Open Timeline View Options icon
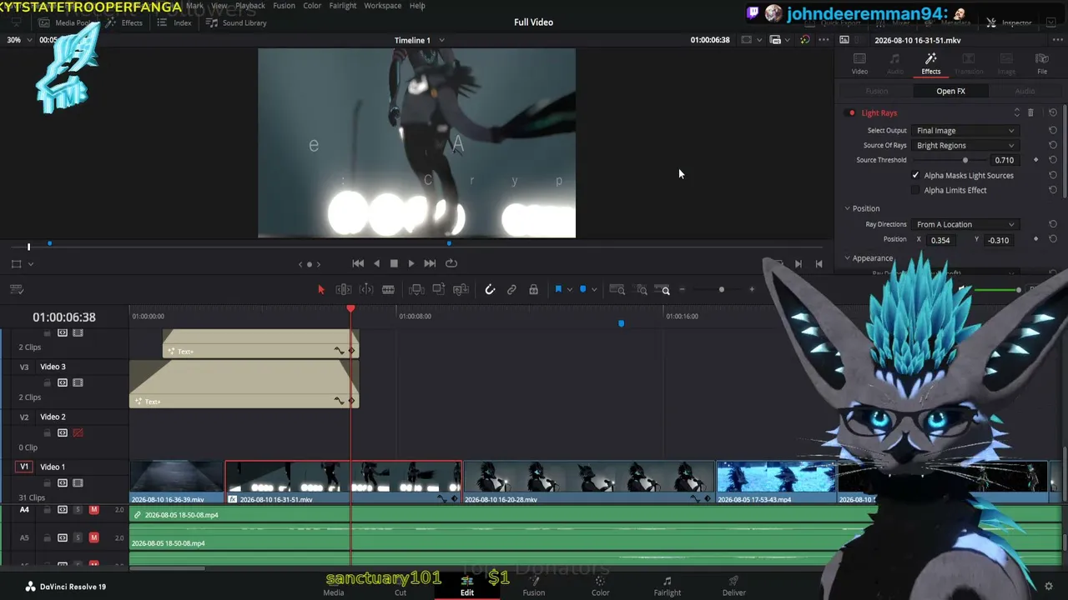Image resolution: width=1068 pixels, height=600 pixels. [16, 289]
